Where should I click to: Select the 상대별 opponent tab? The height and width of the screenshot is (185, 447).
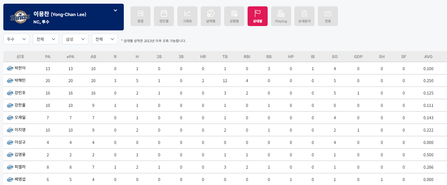pyautogui.click(x=258, y=16)
